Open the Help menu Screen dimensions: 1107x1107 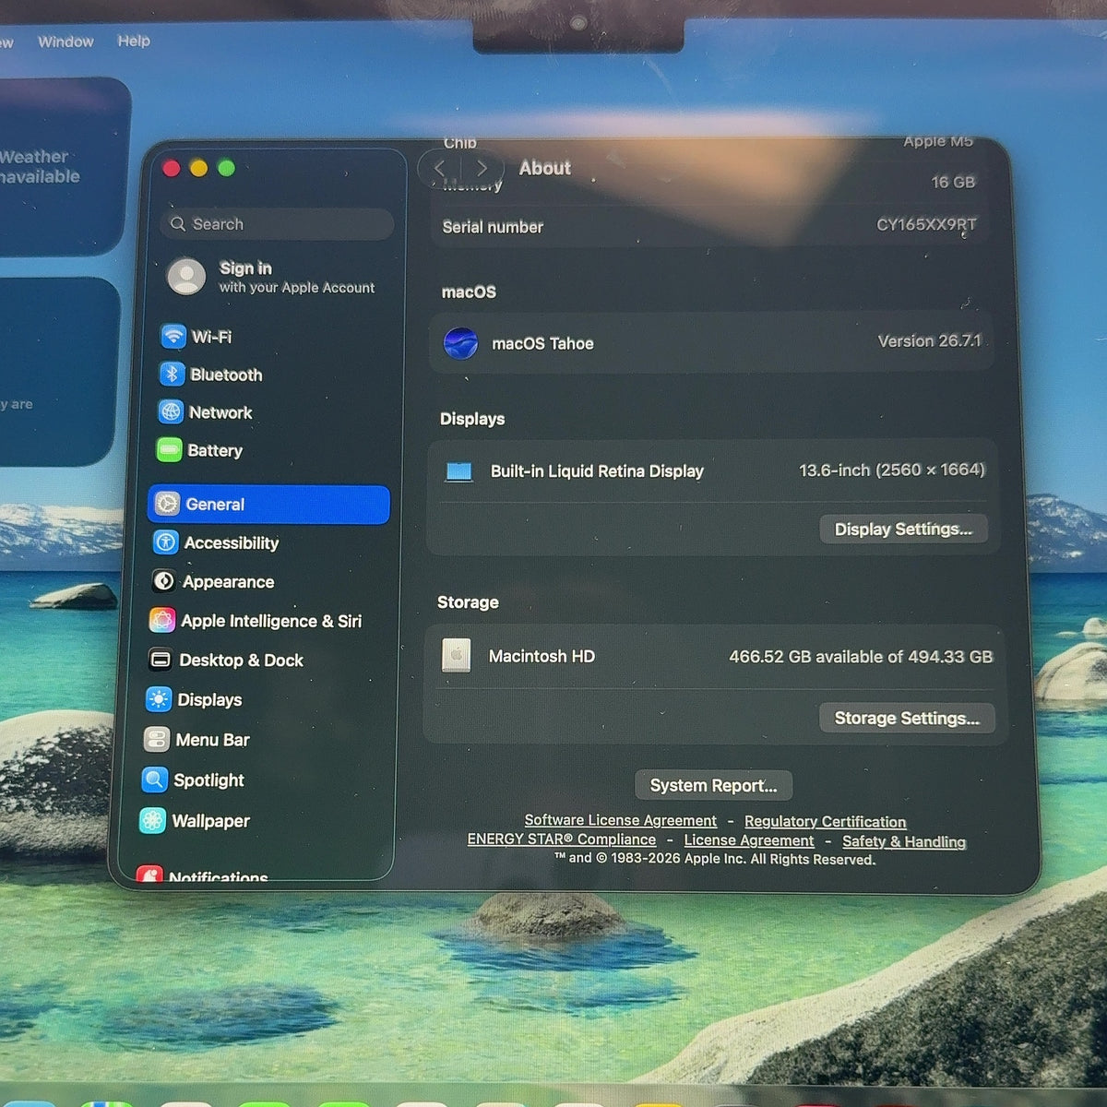tap(134, 41)
